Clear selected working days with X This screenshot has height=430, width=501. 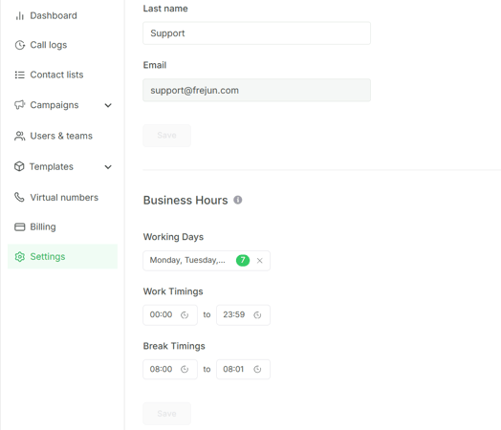click(260, 261)
